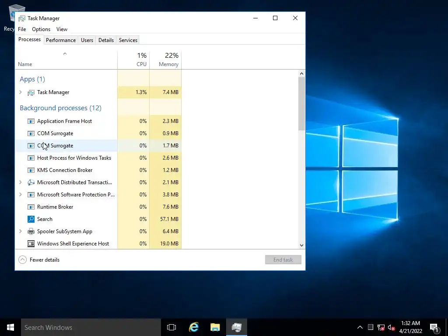This screenshot has width=448, height=336.
Task: Click the Background processes (12) heading
Action: tap(60, 108)
